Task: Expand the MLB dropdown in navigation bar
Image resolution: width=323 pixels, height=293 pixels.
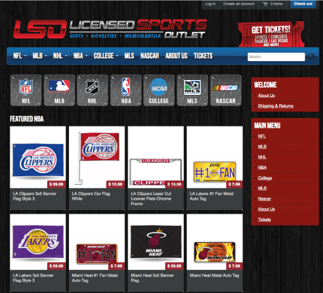Action: 40,56
